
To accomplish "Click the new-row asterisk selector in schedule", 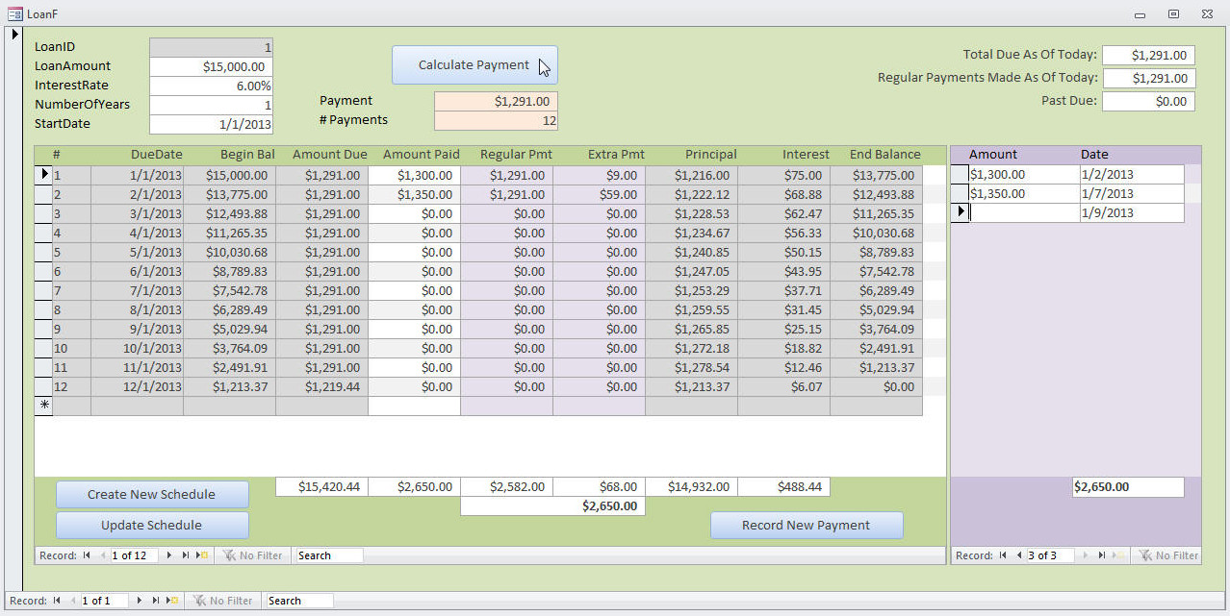I will 43,406.
